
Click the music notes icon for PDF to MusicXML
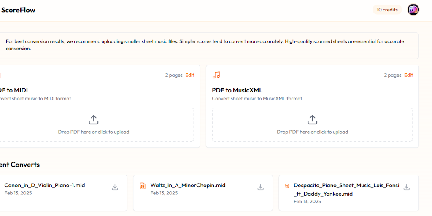tap(216, 75)
